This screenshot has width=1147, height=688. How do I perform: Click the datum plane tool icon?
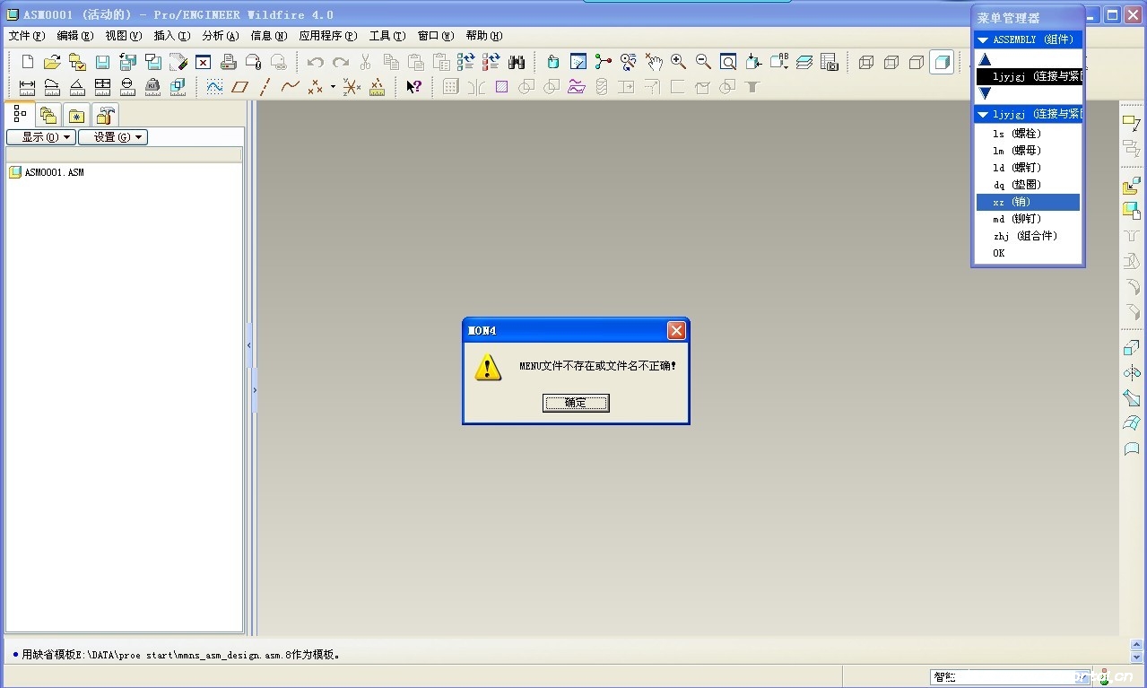[239, 87]
